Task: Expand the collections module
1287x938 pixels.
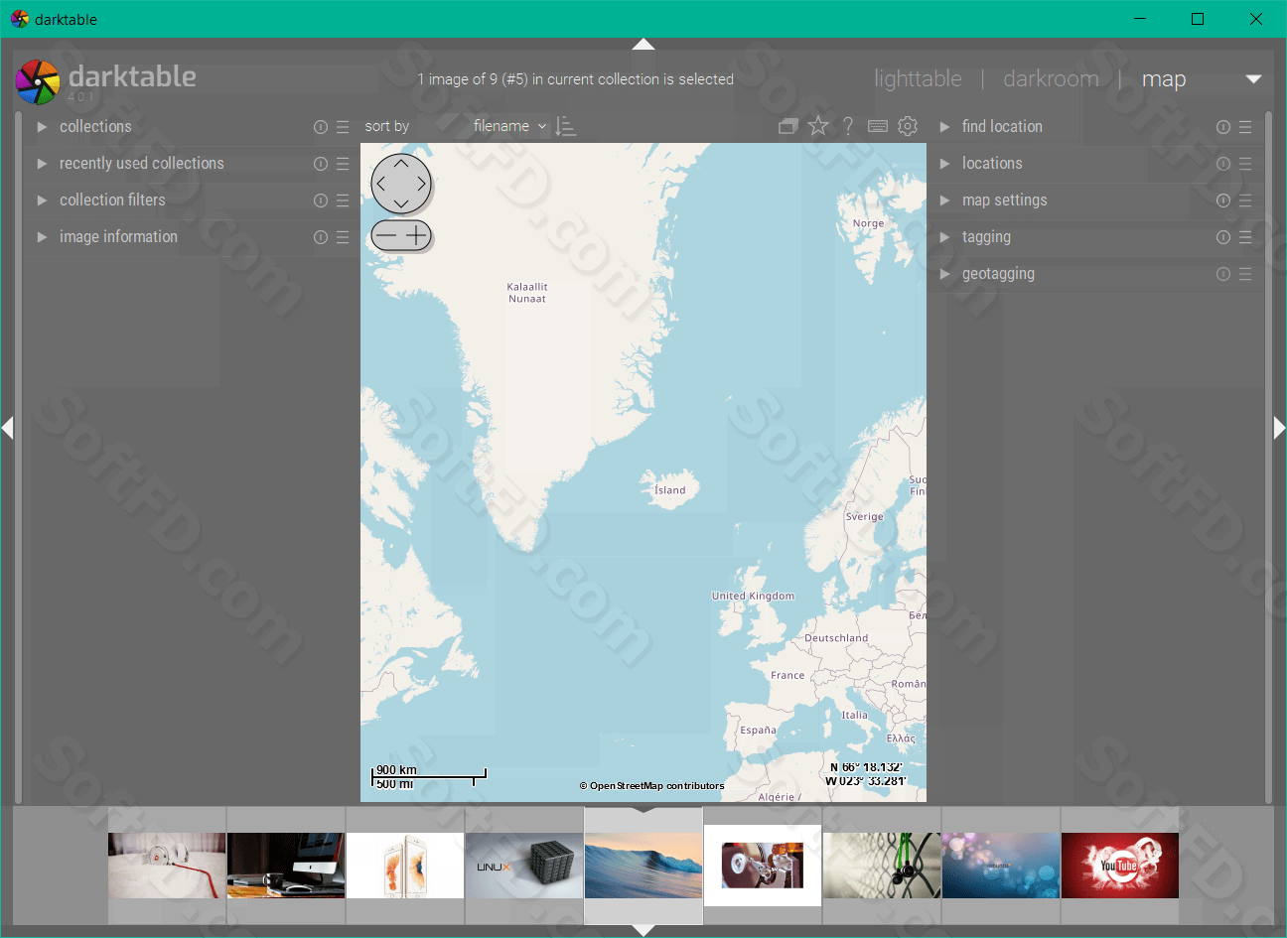Action: point(42,127)
